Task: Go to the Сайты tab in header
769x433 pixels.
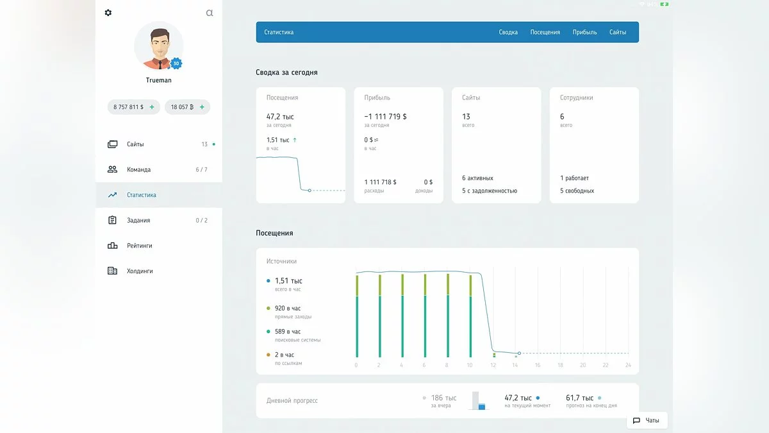Action: (x=618, y=32)
